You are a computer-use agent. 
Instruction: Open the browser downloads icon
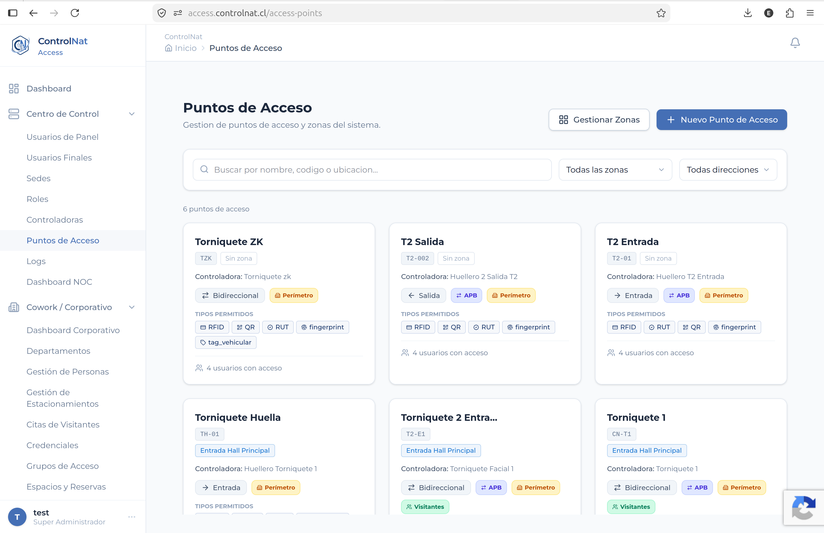[x=748, y=13]
